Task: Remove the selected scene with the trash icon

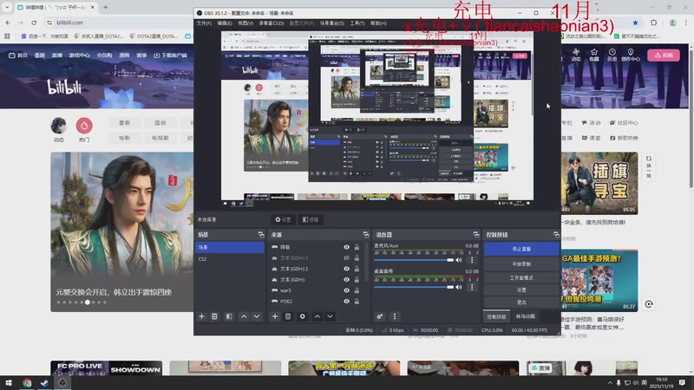Action: (x=215, y=316)
